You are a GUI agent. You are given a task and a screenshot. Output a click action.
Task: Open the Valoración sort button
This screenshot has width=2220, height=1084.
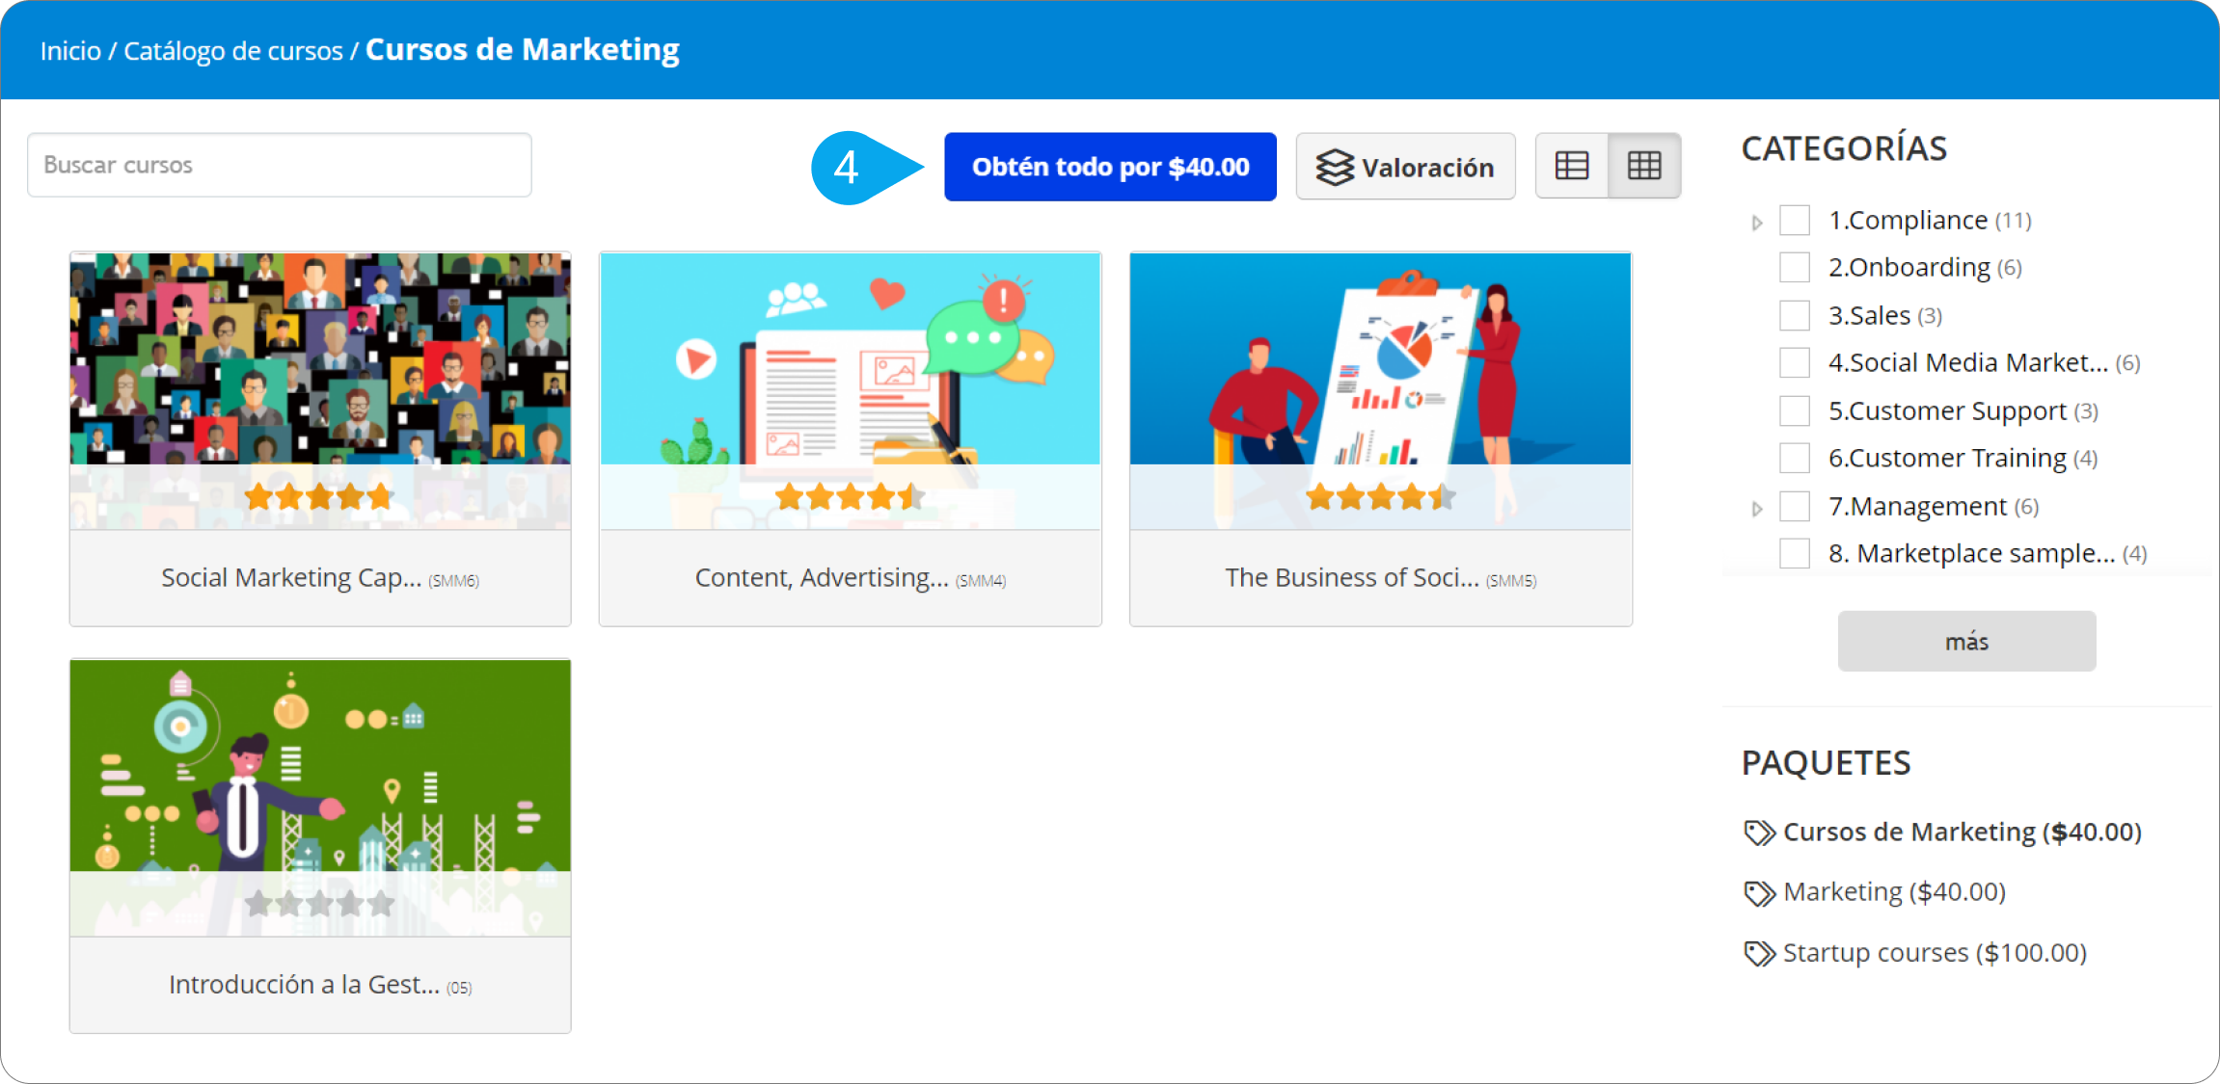click(1405, 167)
